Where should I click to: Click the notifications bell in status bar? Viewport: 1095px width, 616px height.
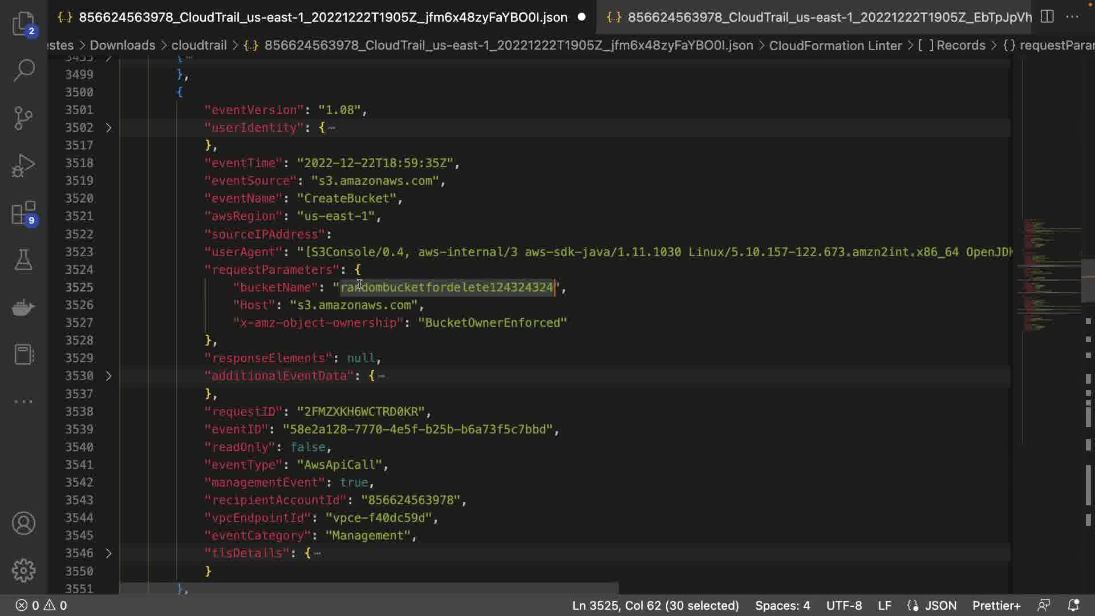pyautogui.click(x=1073, y=605)
